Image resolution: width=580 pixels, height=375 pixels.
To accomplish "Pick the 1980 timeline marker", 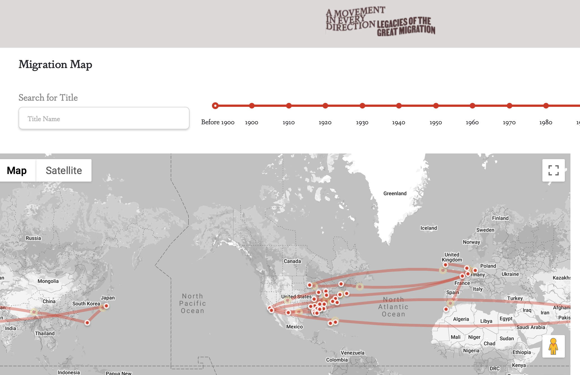I will coord(546,106).
